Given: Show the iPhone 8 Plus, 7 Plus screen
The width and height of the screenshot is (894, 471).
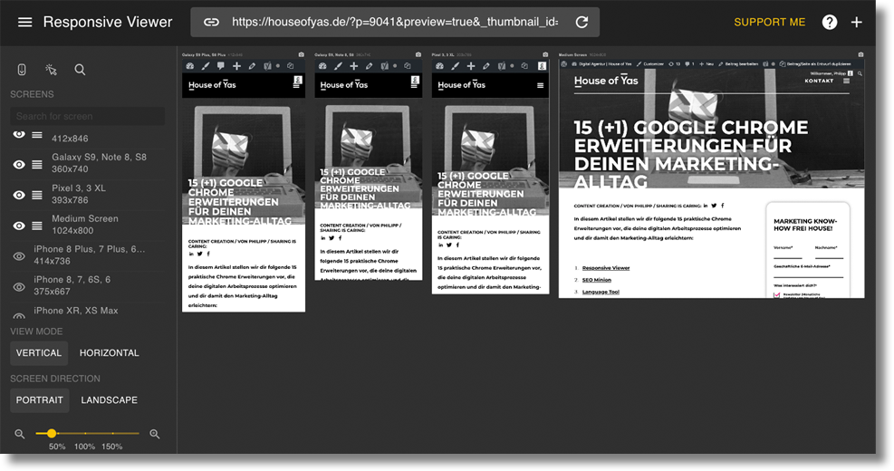Looking at the screenshot, I should pyautogui.click(x=19, y=256).
